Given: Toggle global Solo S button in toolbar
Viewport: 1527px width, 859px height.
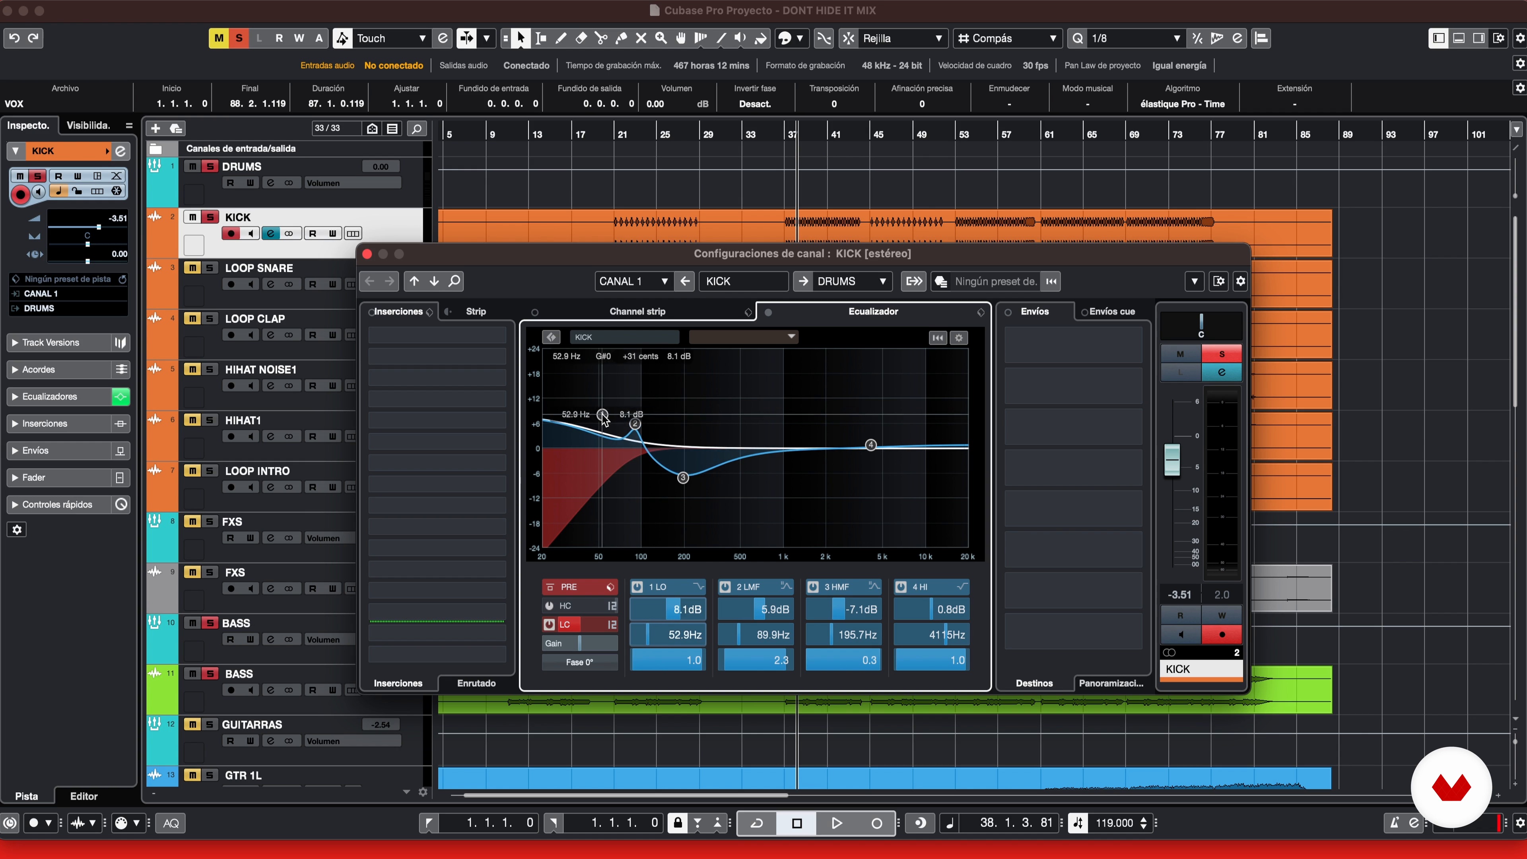Looking at the screenshot, I should (x=239, y=39).
